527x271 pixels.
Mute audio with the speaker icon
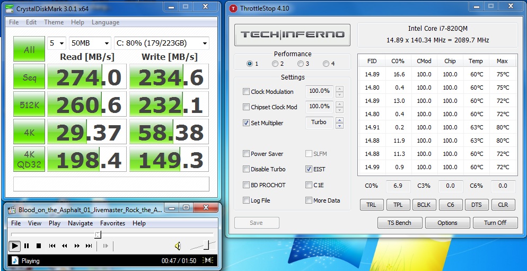point(178,246)
